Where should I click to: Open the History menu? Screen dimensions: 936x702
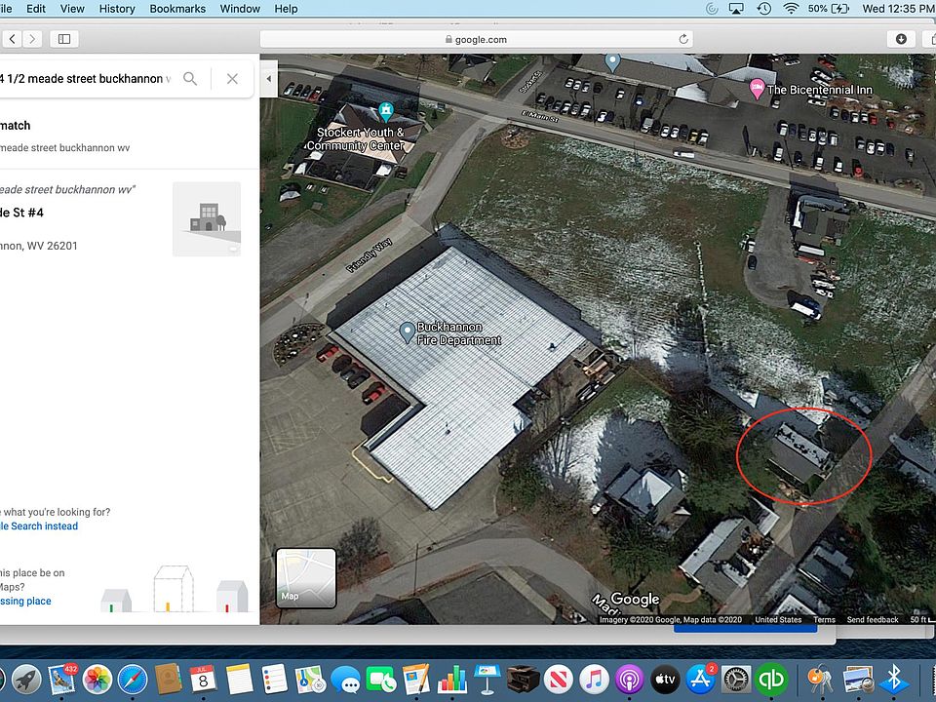pos(117,9)
